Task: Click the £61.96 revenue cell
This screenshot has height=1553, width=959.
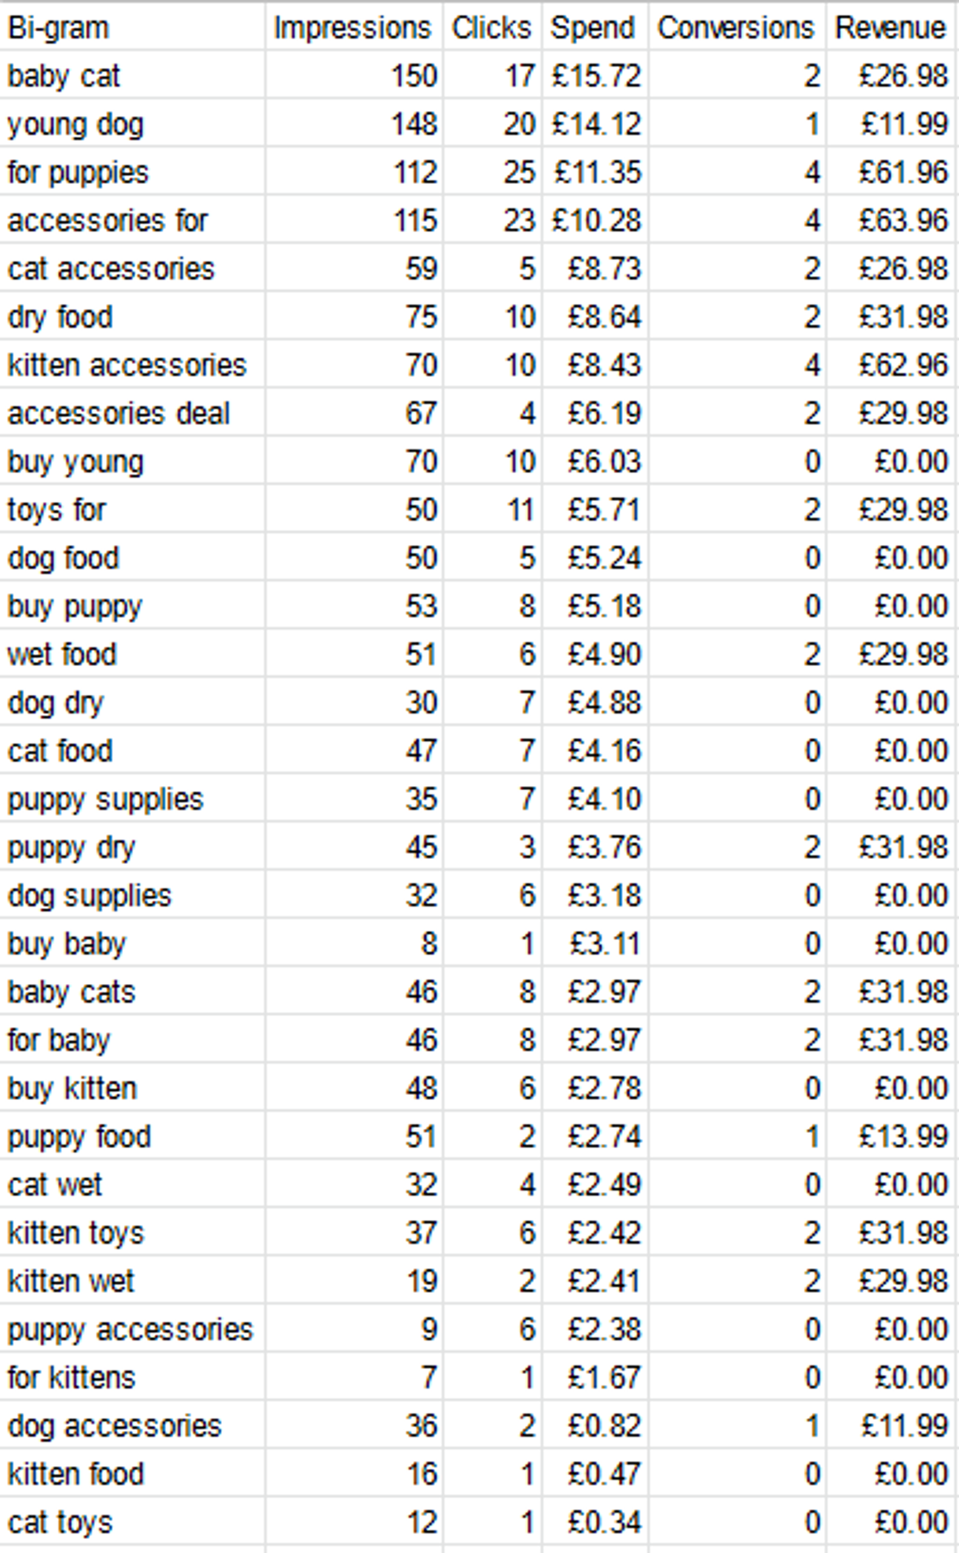Action: (x=890, y=172)
